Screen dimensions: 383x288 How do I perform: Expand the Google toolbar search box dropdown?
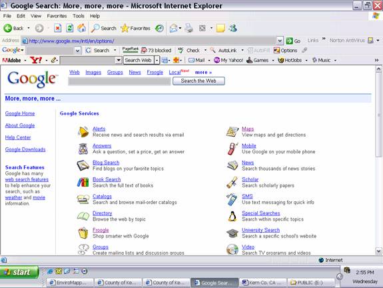pos(77,51)
